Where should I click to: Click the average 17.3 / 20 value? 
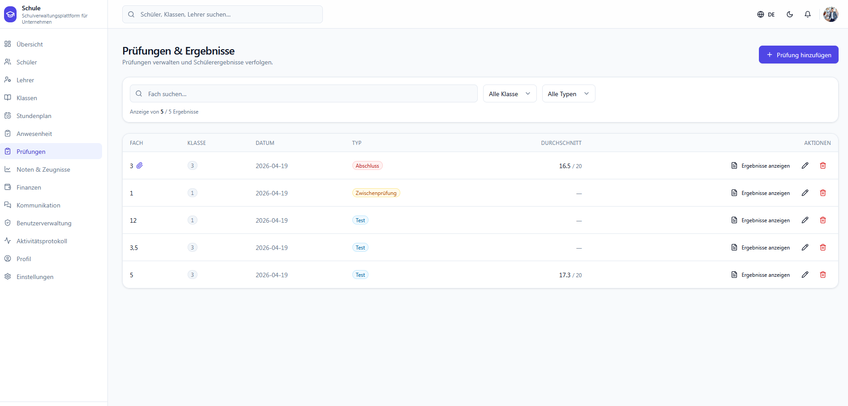click(570, 275)
